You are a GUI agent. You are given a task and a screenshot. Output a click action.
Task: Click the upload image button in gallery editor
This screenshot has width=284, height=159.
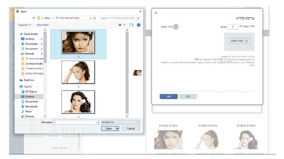pyautogui.click(x=239, y=41)
